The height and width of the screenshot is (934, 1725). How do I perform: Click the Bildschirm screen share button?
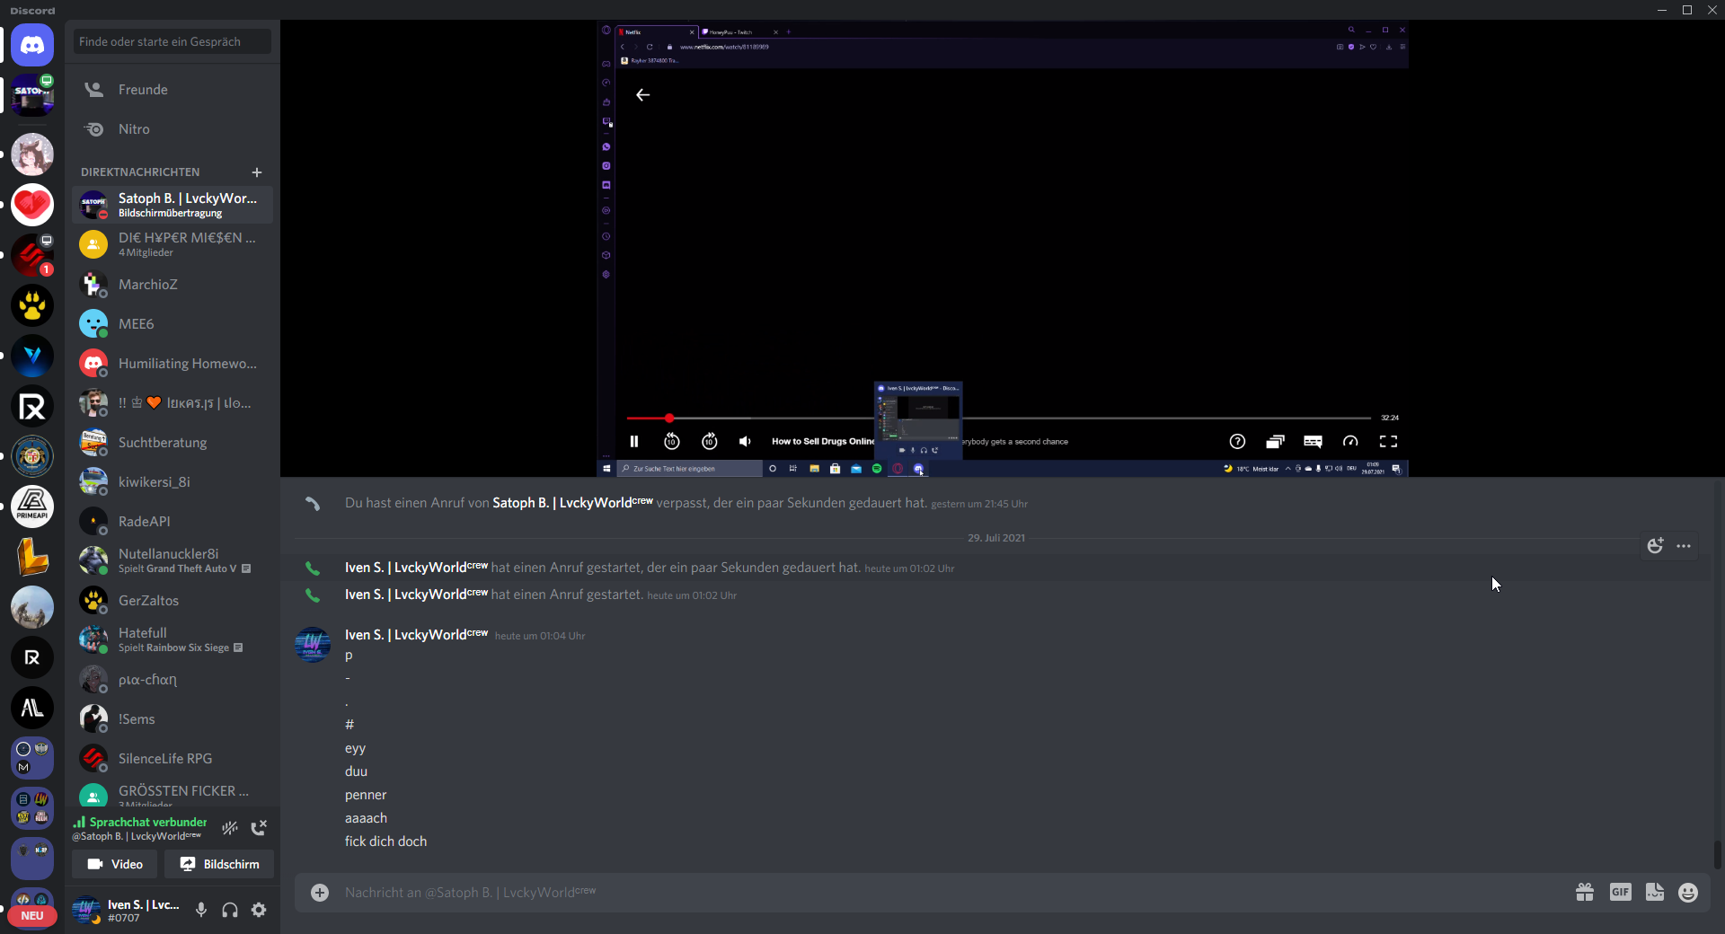tap(219, 864)
